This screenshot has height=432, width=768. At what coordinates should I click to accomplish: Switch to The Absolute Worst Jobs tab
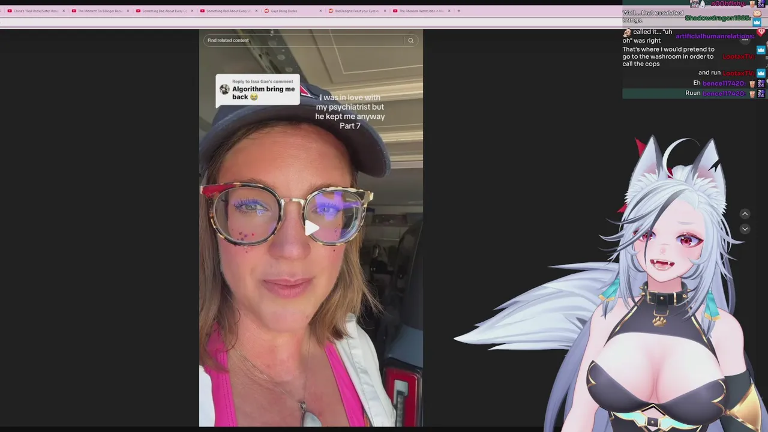click(x=421, y=11)
